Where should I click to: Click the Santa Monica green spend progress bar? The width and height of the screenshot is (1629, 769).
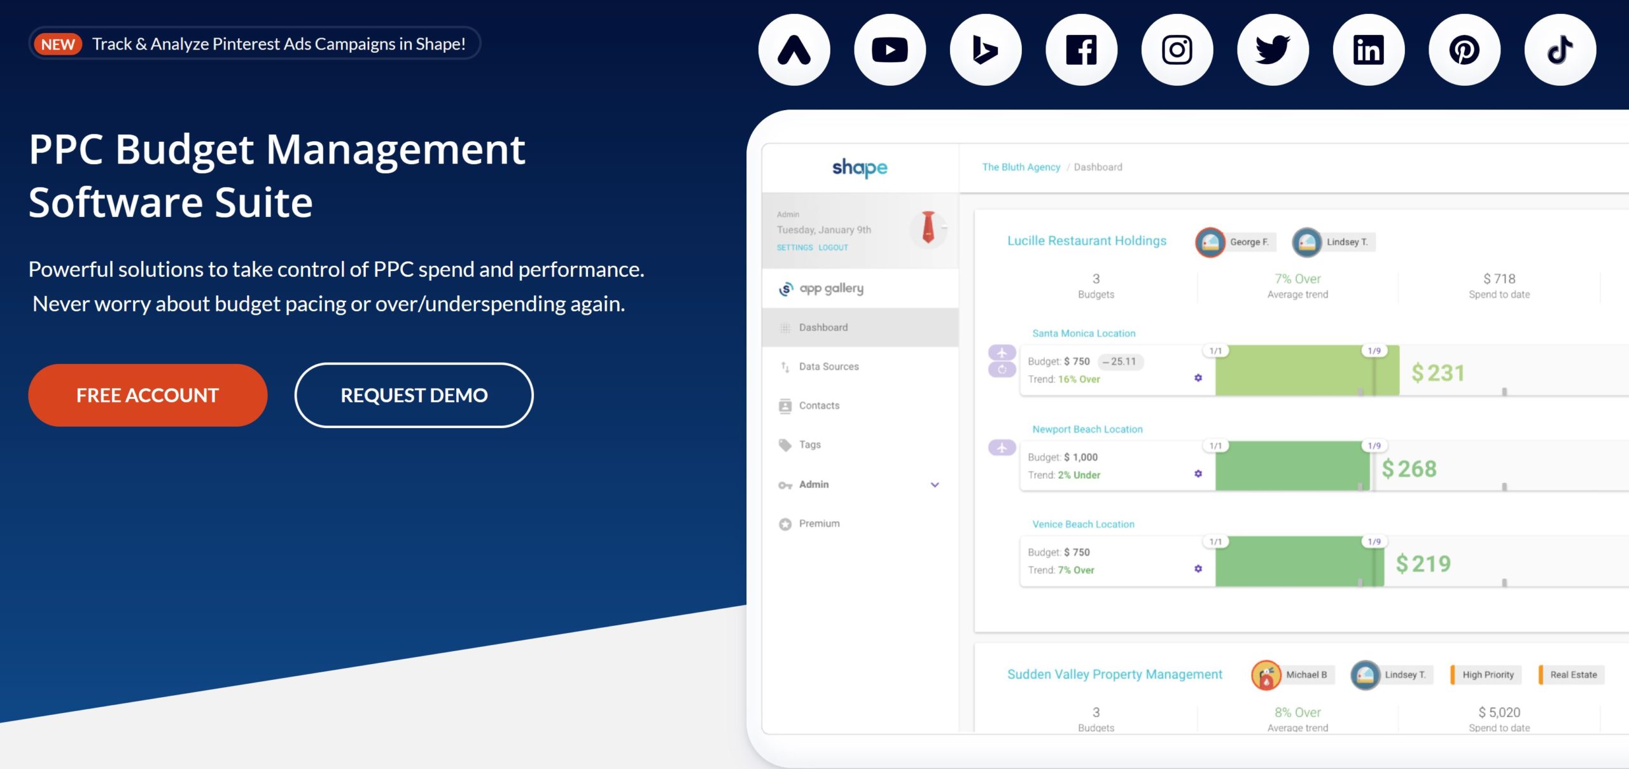point(1307,371)
